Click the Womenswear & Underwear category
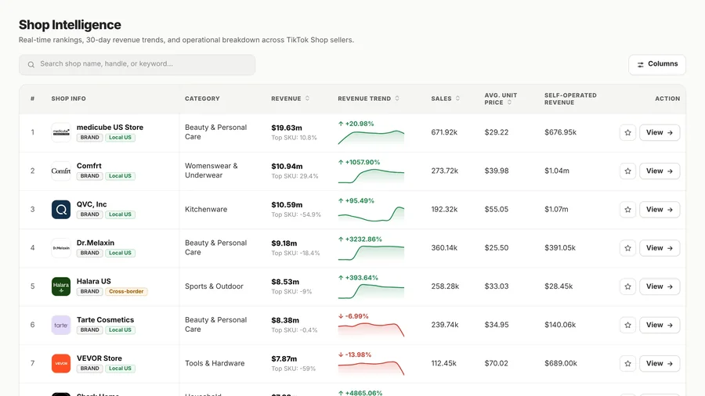The width and height of the screenshot is (705, 396). [x=211, y=171]
